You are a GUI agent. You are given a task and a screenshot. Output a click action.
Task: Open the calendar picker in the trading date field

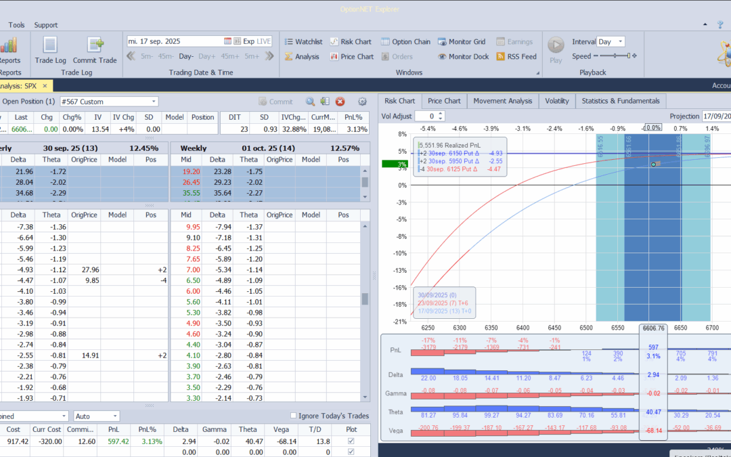pos(227,41)
